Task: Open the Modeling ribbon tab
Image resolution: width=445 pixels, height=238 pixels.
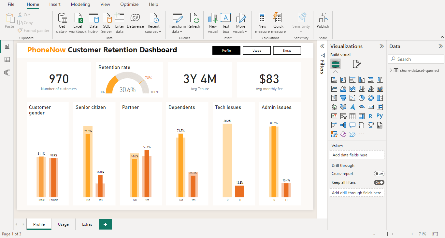Action: click(80, 5)
